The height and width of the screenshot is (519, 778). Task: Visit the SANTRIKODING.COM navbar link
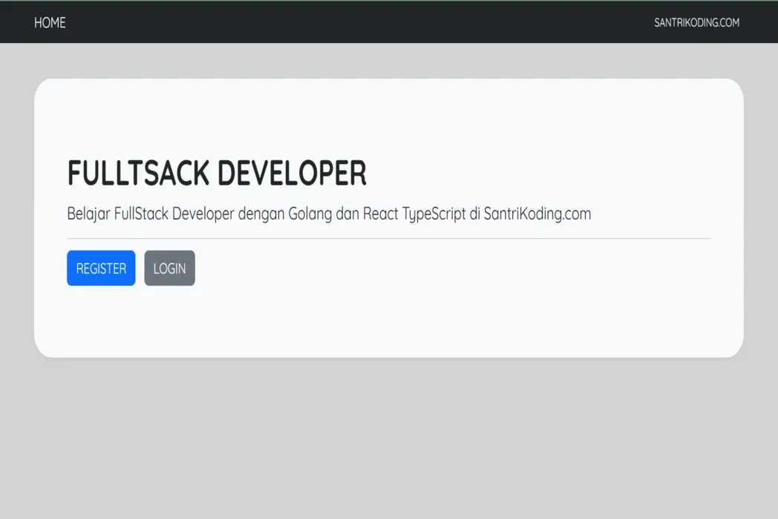click(x=696, y=23)
